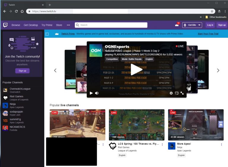228x167 pixels.
Task: Open the LCS Spring: 100 Thieves title
Action: [x=138, y=144]
